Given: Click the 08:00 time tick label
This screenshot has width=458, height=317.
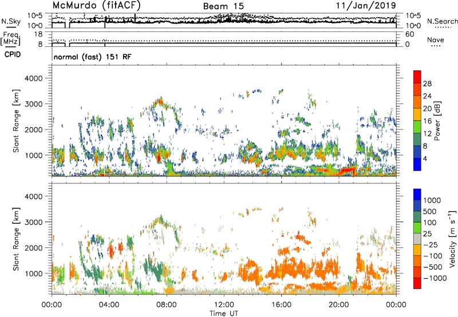Looking at the screenshot, I should [x=167, y=305].
